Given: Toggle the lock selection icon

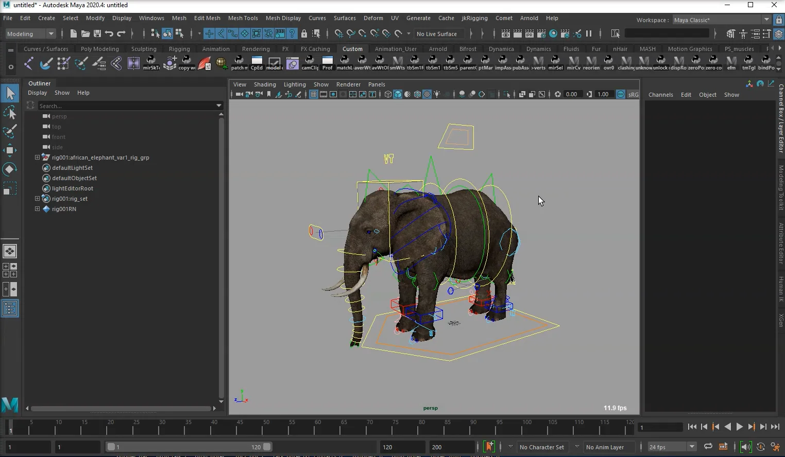Looking at the screenshot, I should point(304,33).
